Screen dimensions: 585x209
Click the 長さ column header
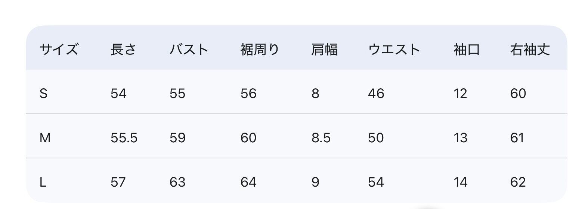click(x=123, y=49)
